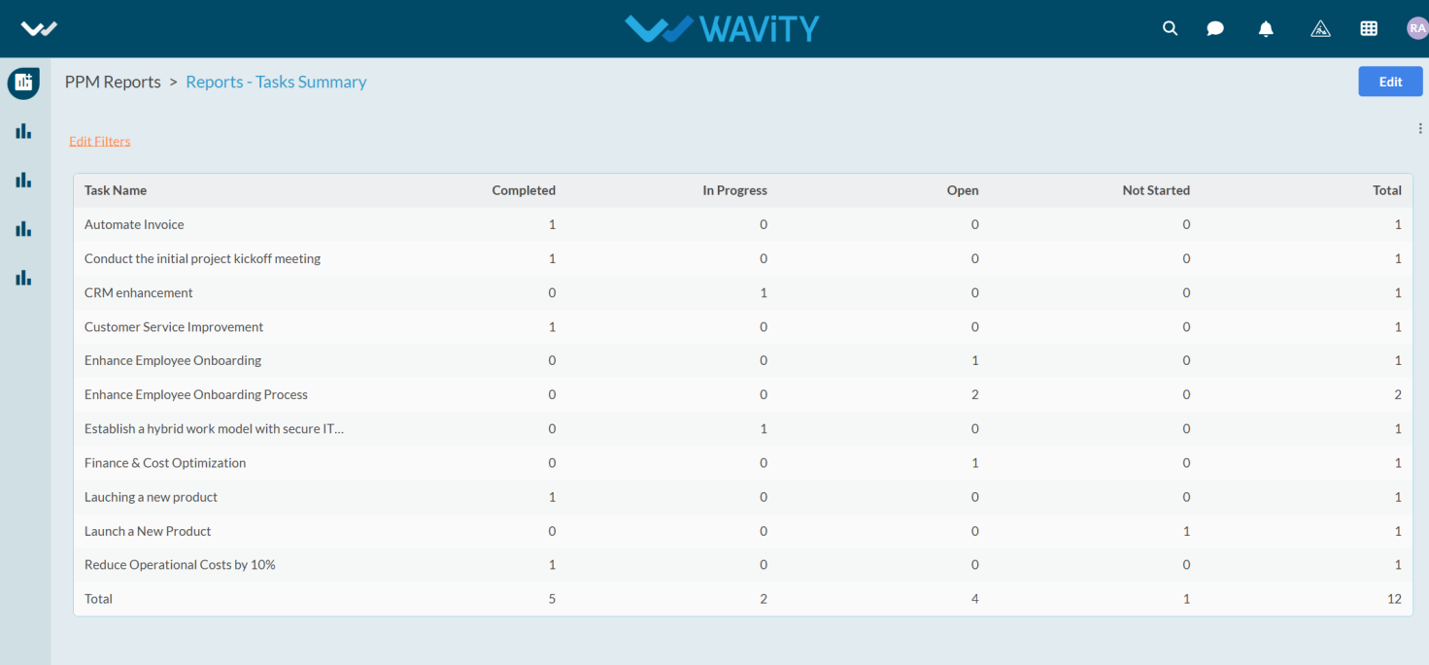Select Establish a hybrid work model task
The height and width of the screenshot is (665, 1429).
214,428
